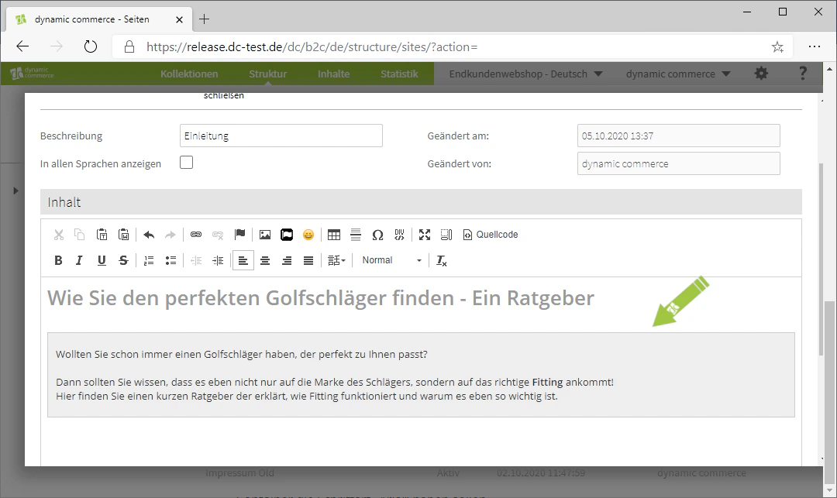Screen dimensions: 837x498
Task: Click the Cut scissors icon
Action: pos(59,235)
